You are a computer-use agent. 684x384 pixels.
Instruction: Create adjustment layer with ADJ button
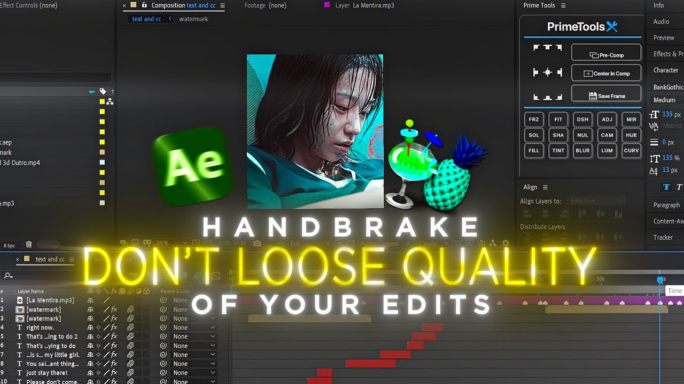(x=607, y=119)
